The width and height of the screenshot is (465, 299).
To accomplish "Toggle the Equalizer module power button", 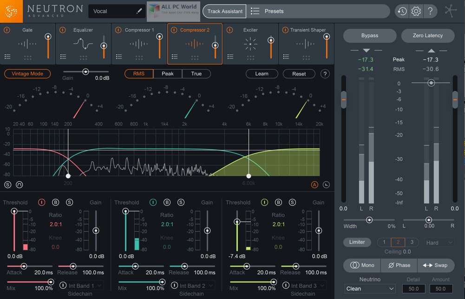I will tap(63, 30).
